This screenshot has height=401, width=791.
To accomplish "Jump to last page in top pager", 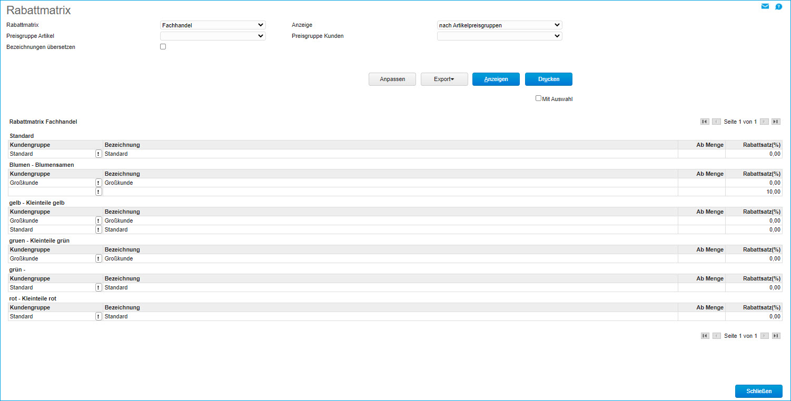I will tap(776, 122).
